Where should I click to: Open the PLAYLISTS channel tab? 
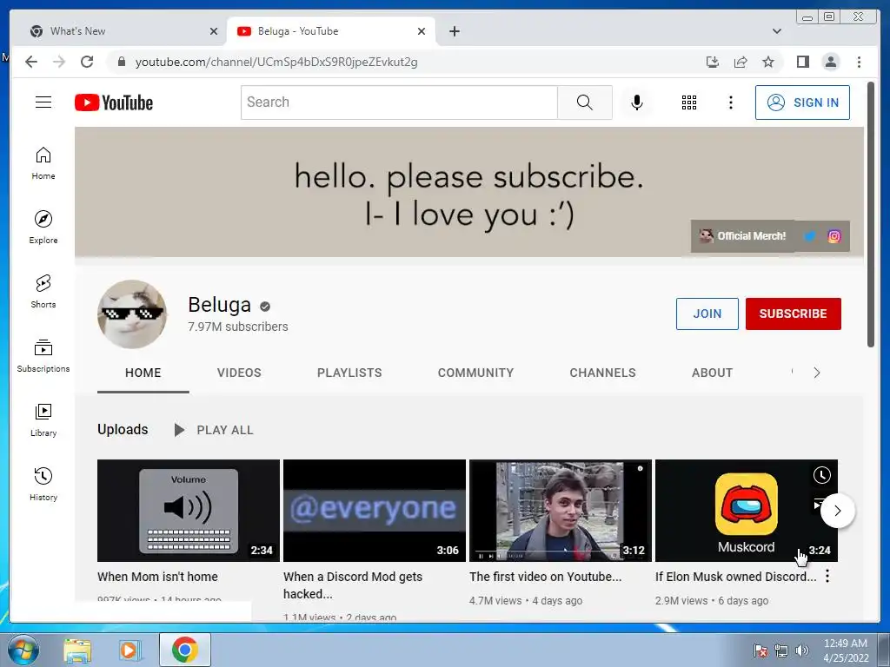(x=349, y=373)
